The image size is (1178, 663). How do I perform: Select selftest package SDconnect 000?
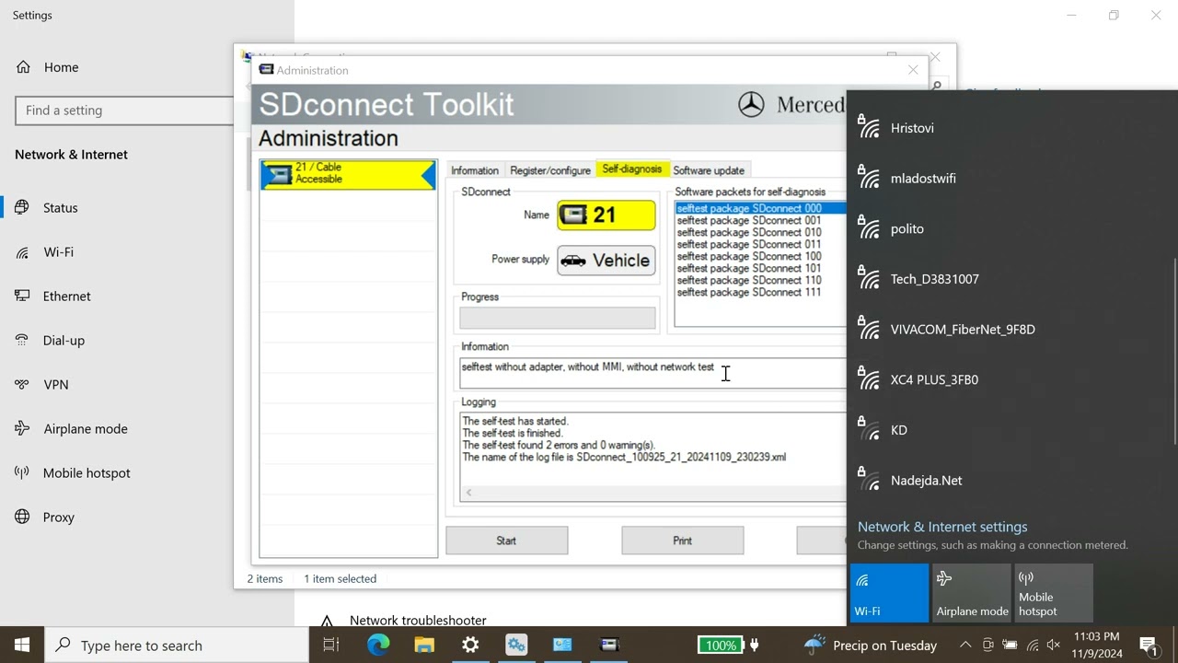tap(760, 208)
